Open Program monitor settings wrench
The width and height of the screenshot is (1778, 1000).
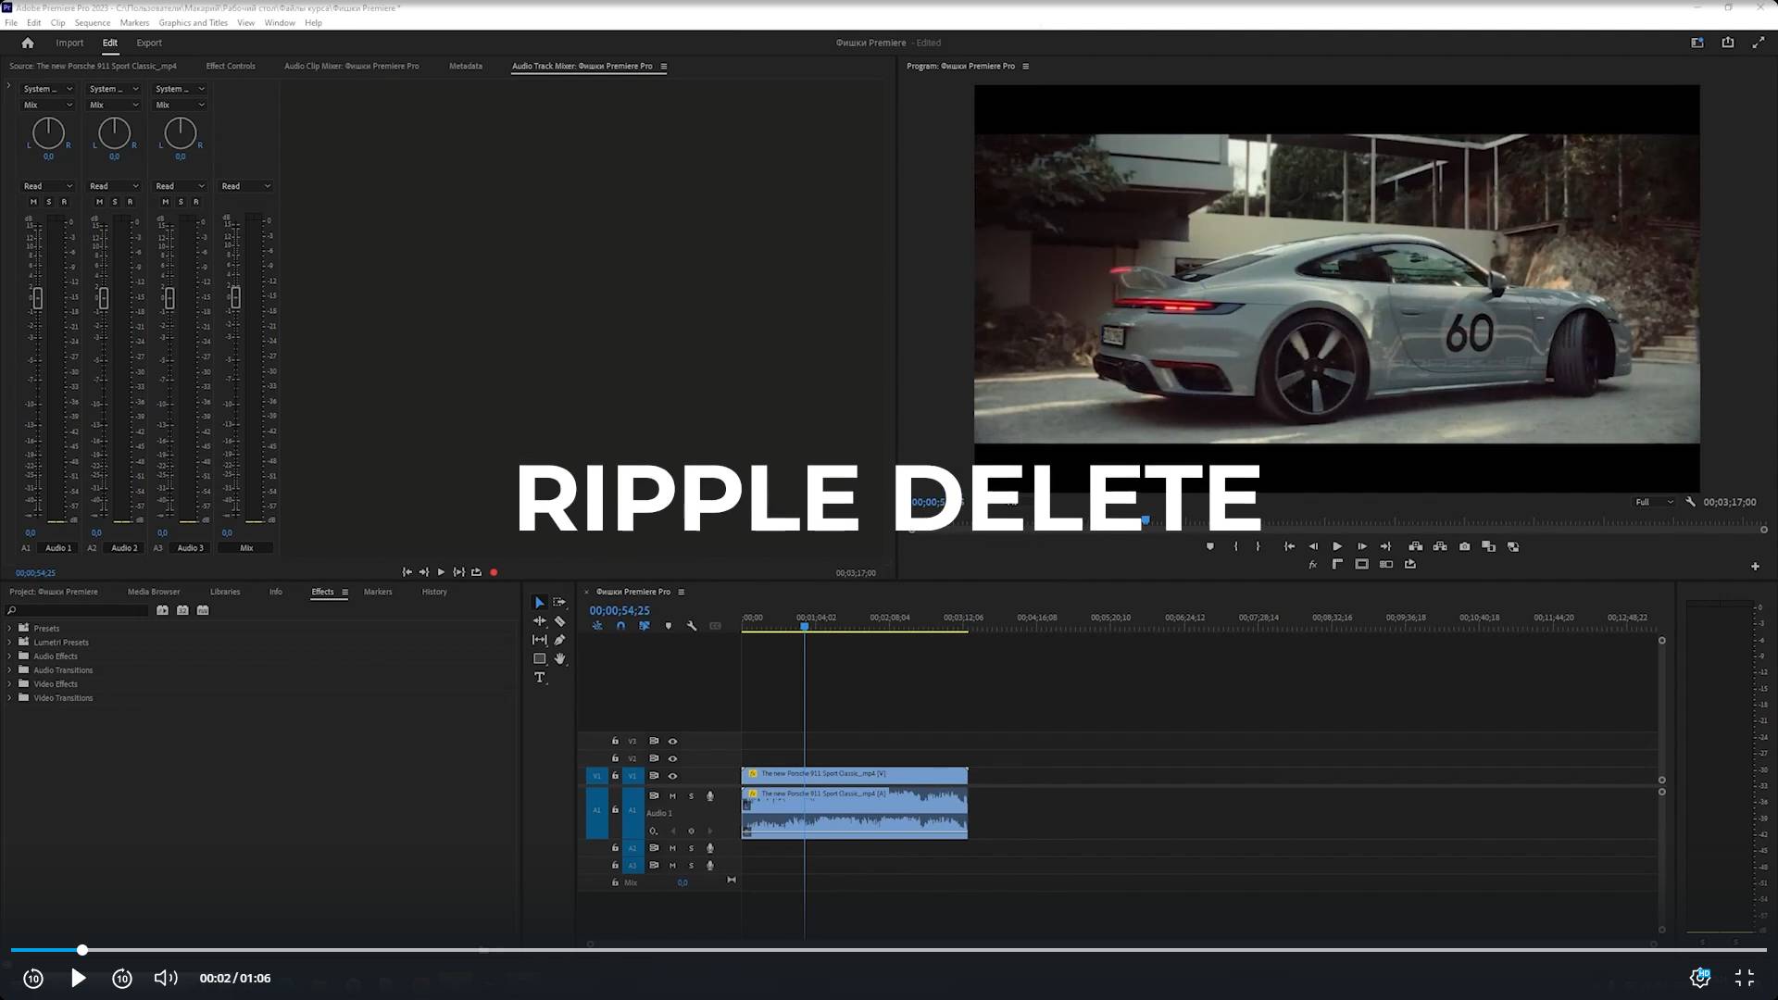point(1690,502)
